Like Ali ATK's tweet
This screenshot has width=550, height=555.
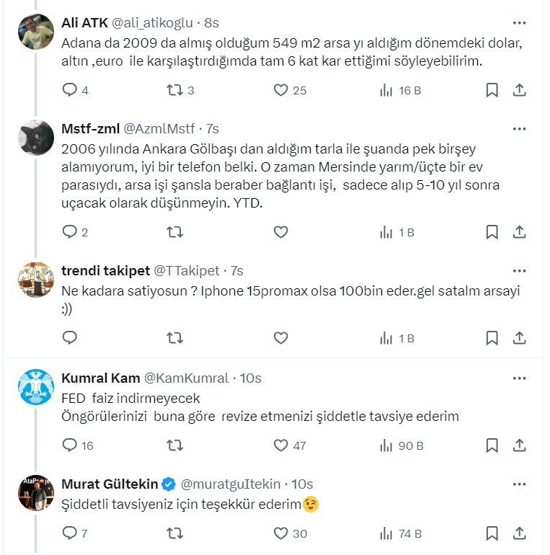tap(281, 90)
